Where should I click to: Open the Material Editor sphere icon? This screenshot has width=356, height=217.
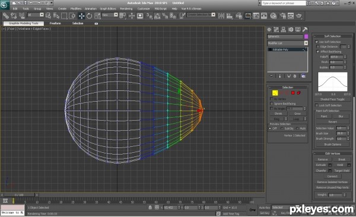pyautogui.click(x=274, y=15)
